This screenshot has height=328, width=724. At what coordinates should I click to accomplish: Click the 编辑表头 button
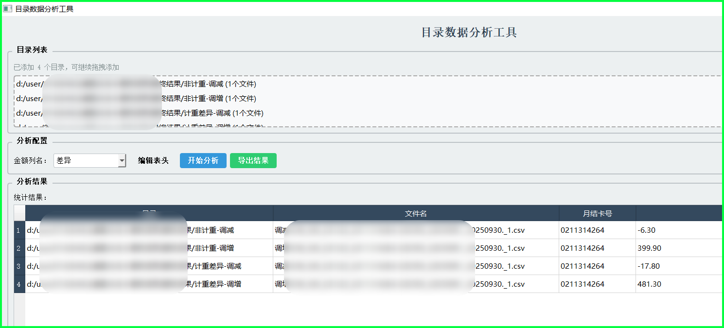coord(153,160)
